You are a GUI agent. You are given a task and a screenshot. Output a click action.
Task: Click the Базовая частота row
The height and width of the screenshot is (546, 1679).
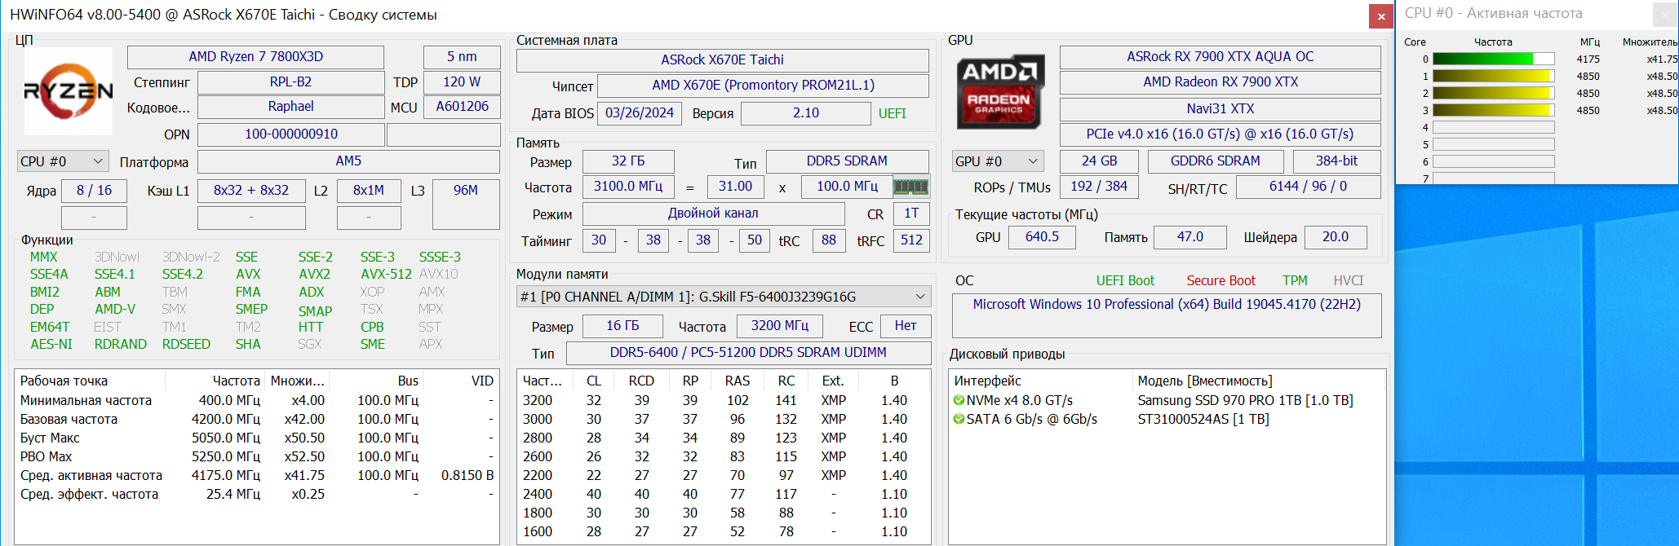(x=256, y=419)
